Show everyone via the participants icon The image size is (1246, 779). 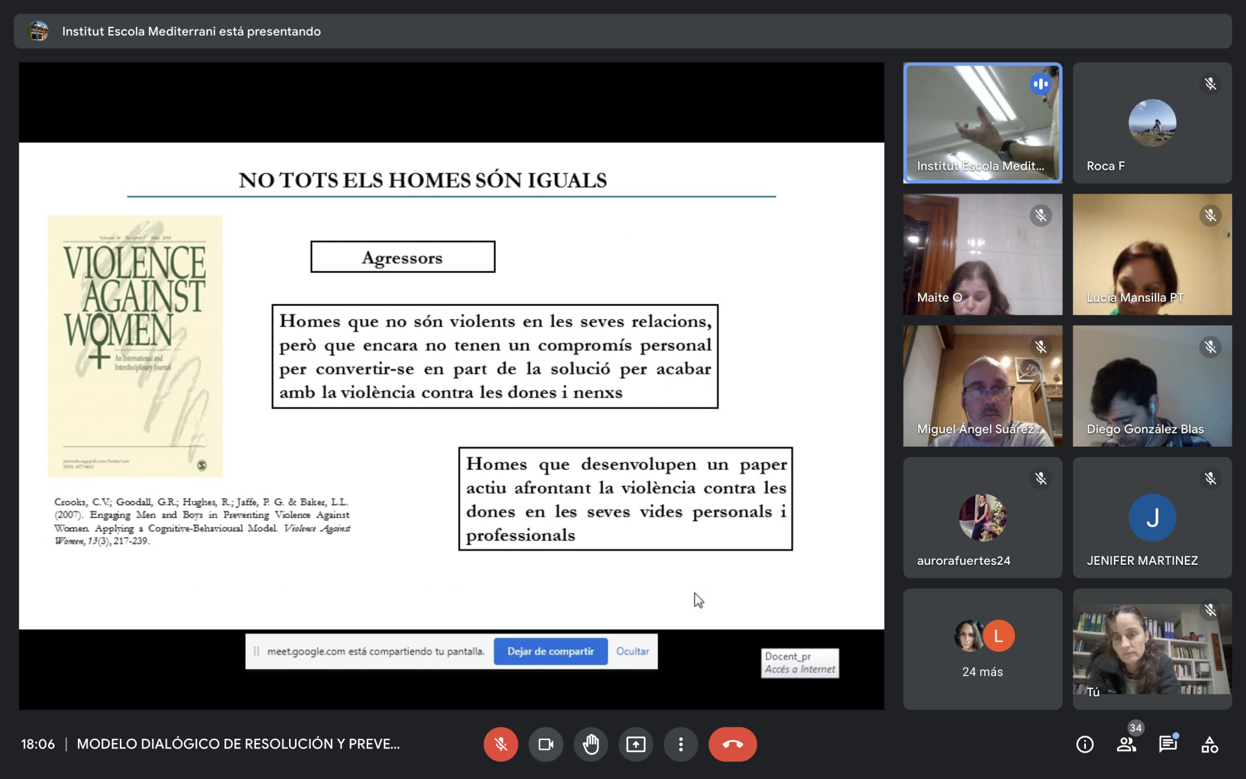pyautogui.click(x=1126, y=744)
